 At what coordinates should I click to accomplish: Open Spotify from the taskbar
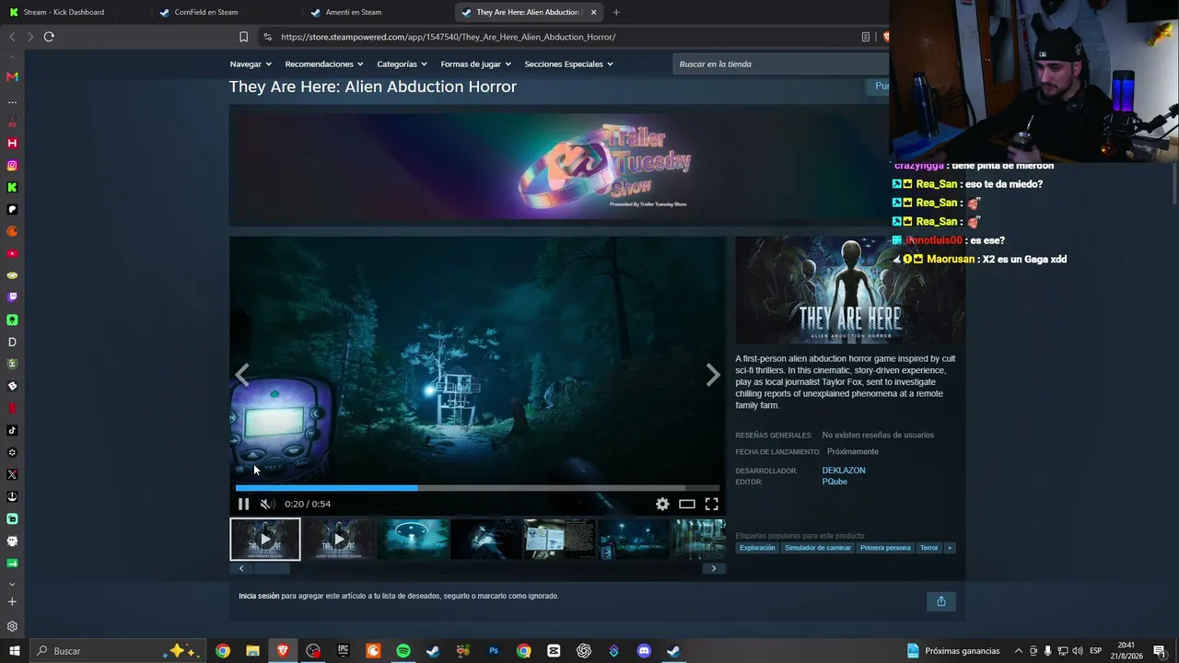click(403, 651)
